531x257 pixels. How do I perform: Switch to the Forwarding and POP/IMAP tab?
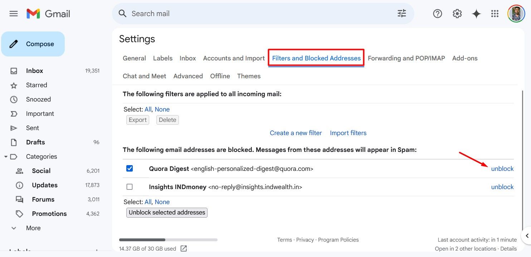coord(406,58)
